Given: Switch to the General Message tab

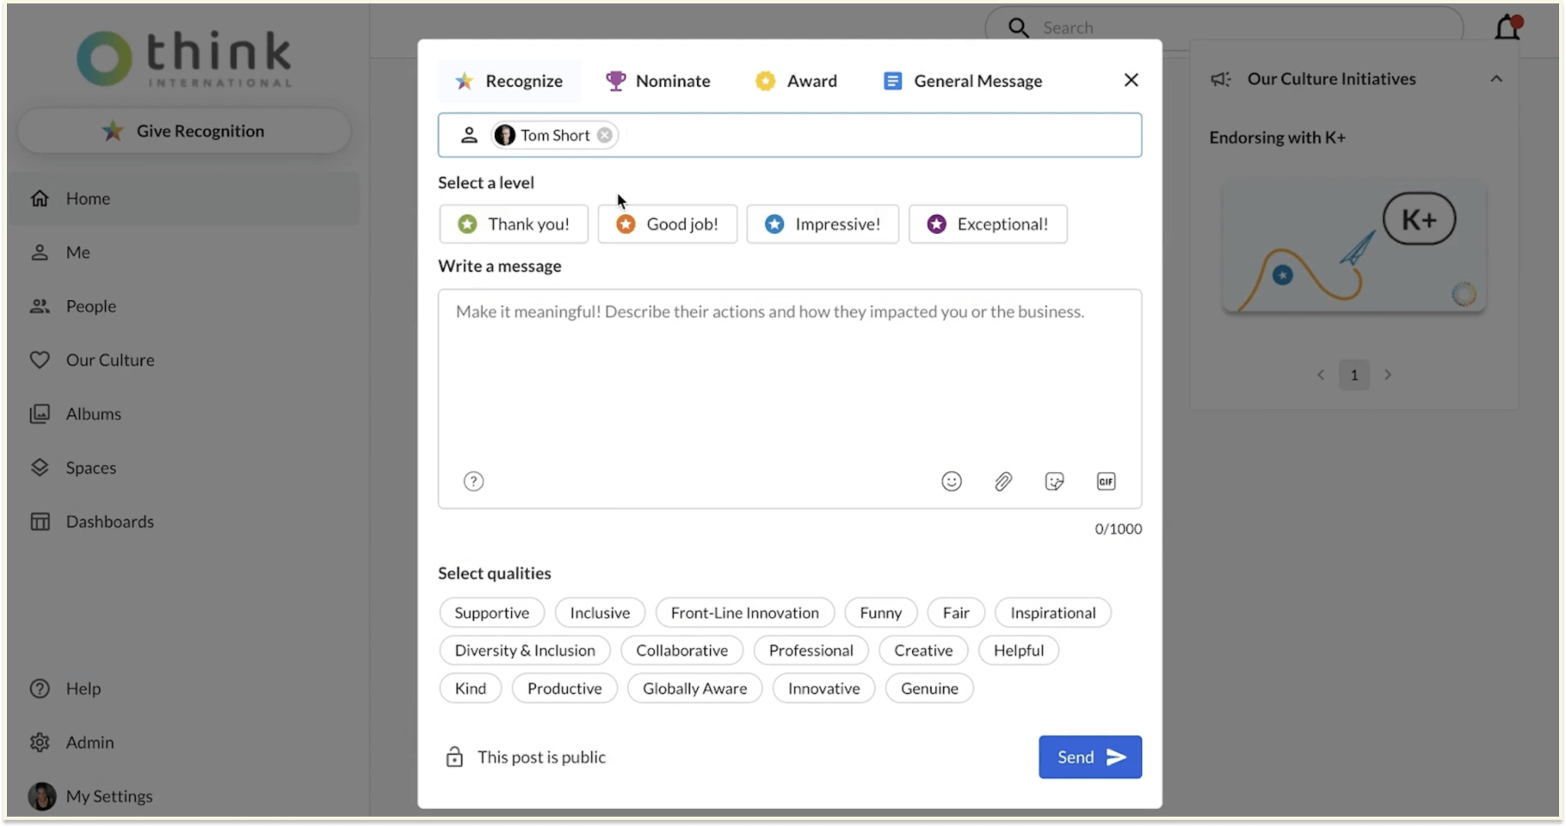Looking at the screenshot, I should tap(962, 81).
